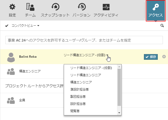Screen dimensions: 168x120
Task: Choose 準設計担当者 from the role list
Action: coord(80,89)
